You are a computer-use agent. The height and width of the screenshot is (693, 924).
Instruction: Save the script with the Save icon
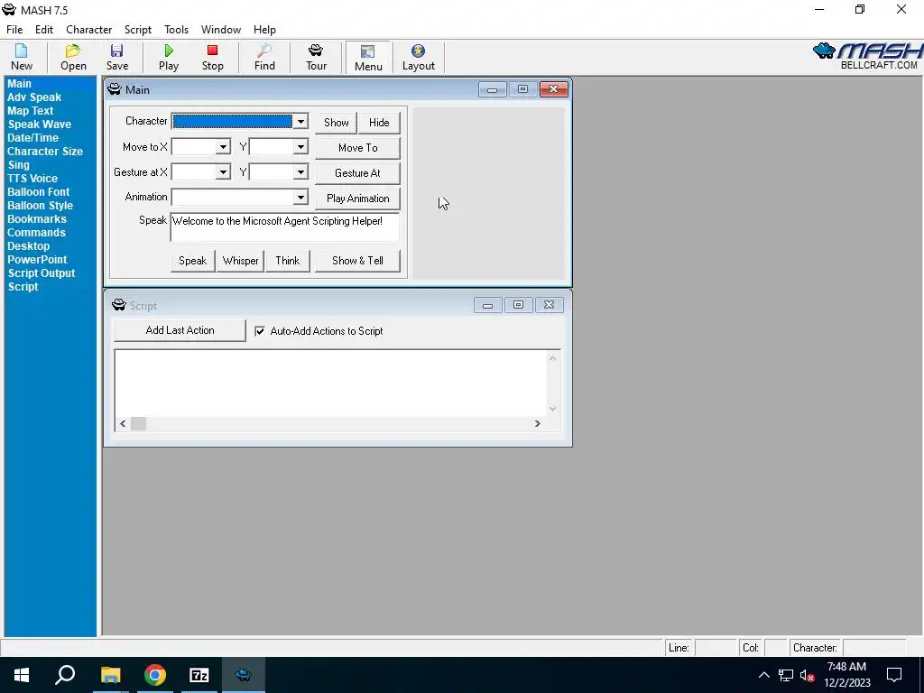(116, 57)
